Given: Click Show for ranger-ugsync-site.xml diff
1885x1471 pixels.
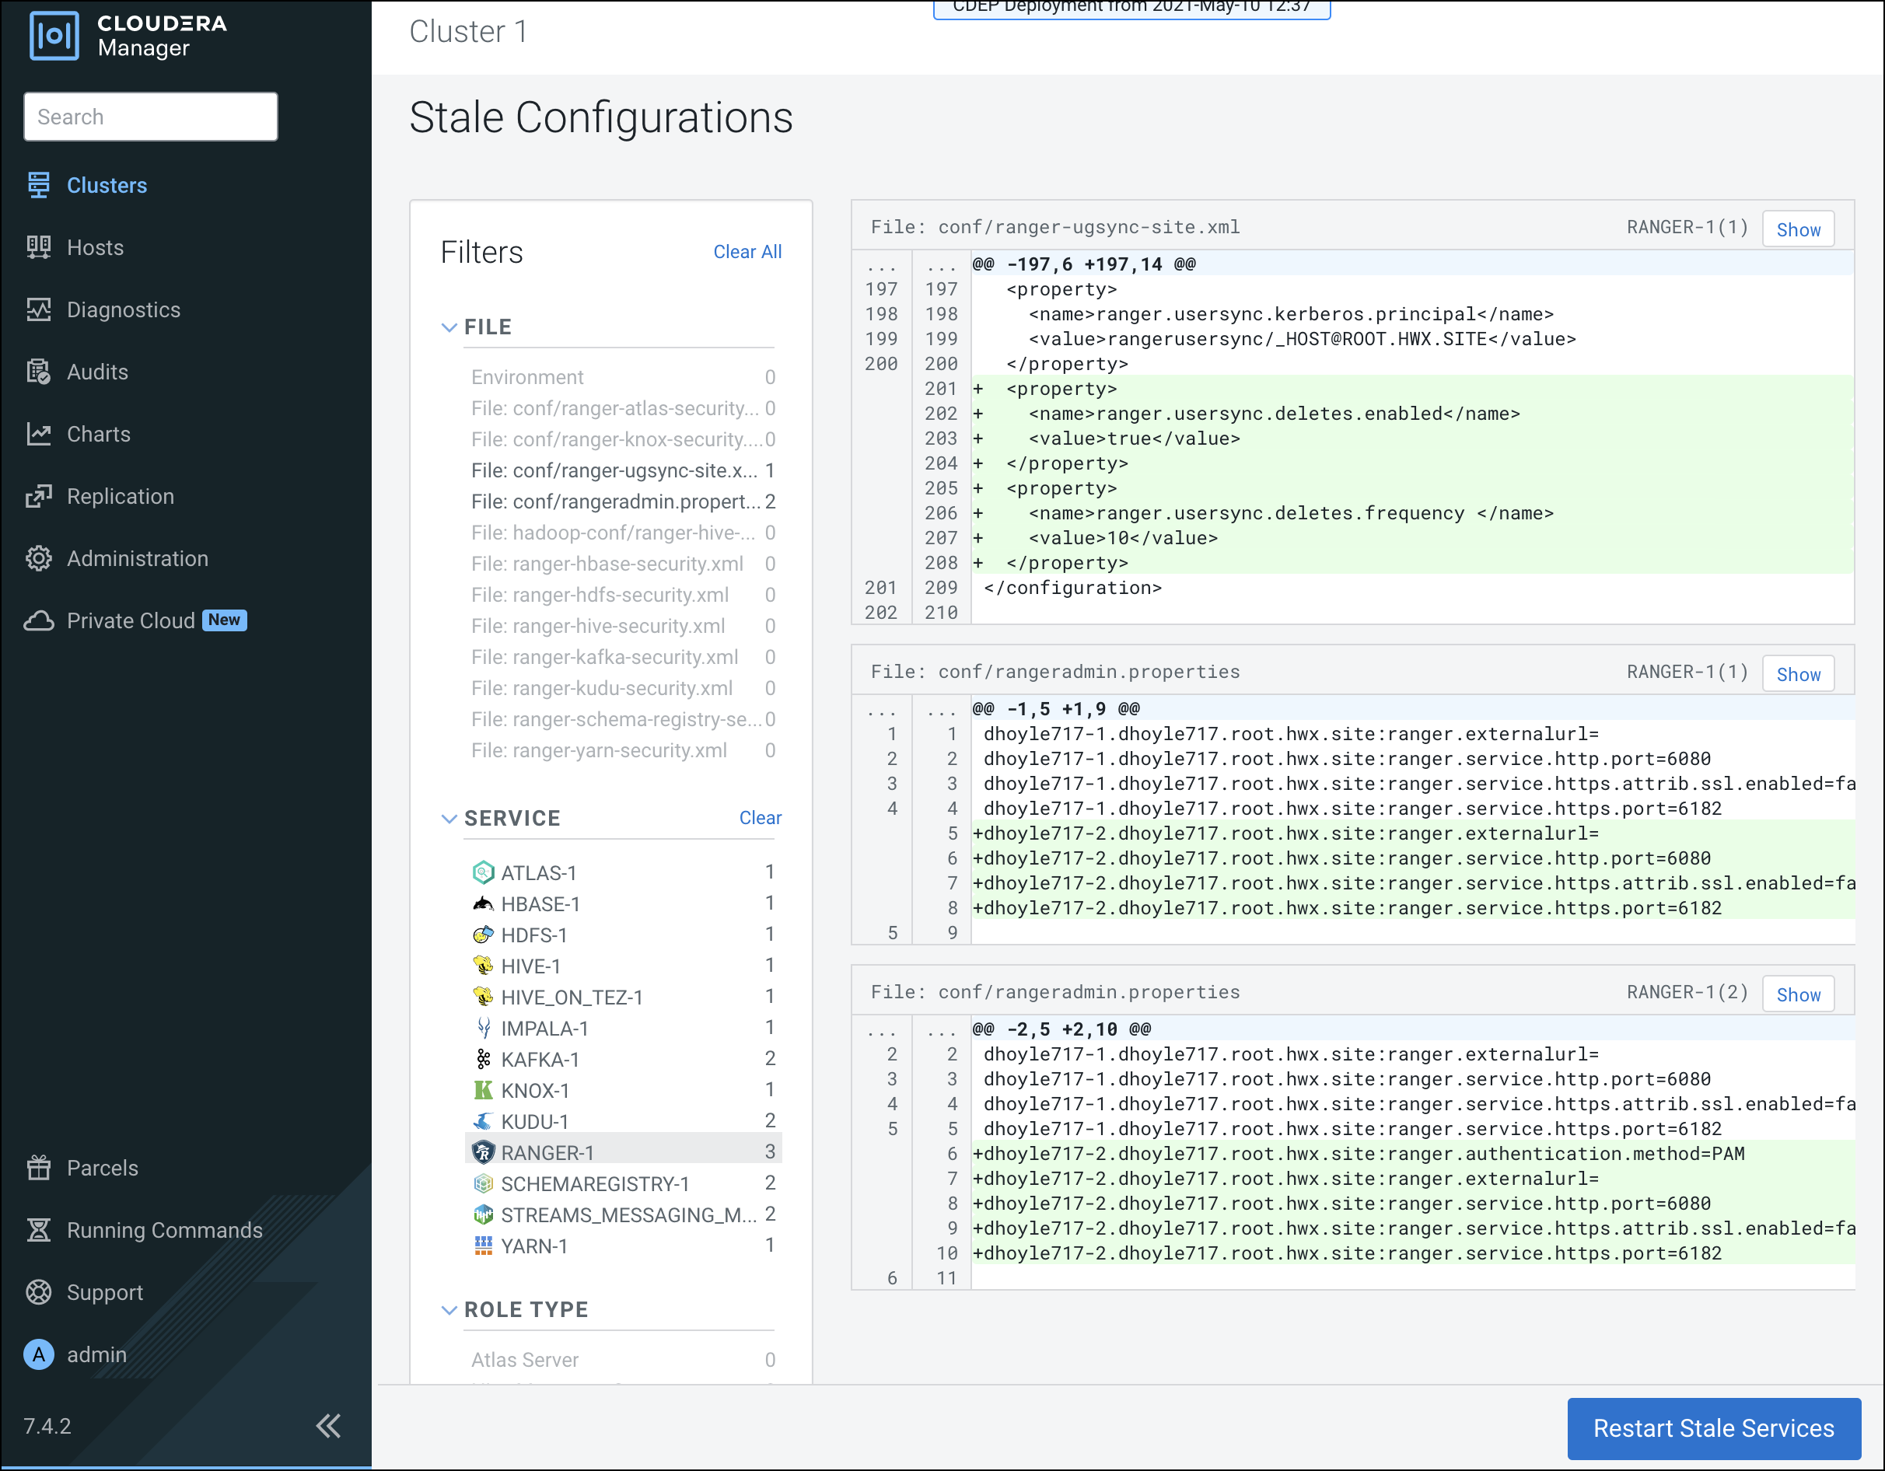Looking at the screenshot, I should [1797, 229].
